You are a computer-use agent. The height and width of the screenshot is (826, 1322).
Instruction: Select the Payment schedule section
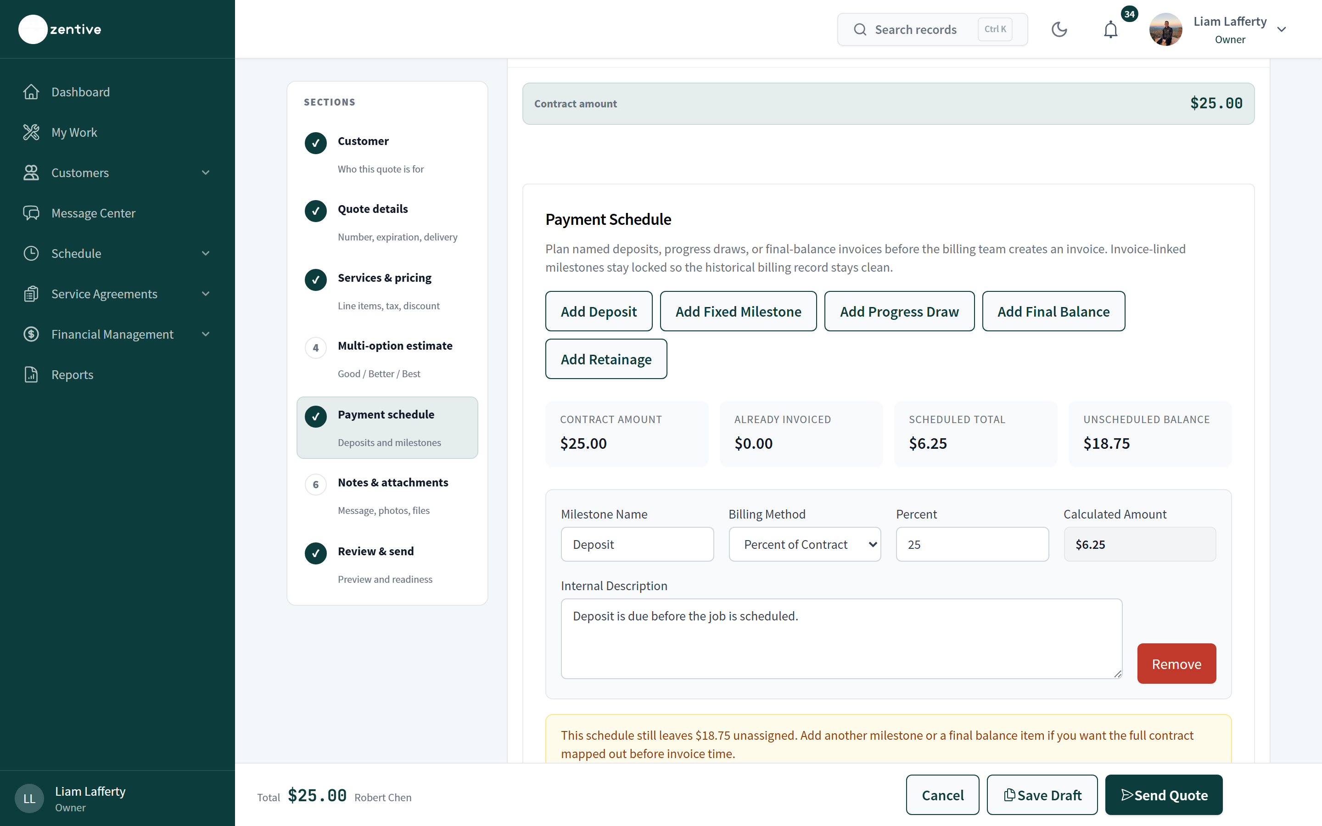(x=387, y=428)
